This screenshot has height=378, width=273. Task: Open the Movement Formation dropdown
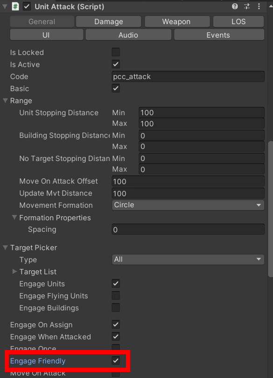coord(188,205)
